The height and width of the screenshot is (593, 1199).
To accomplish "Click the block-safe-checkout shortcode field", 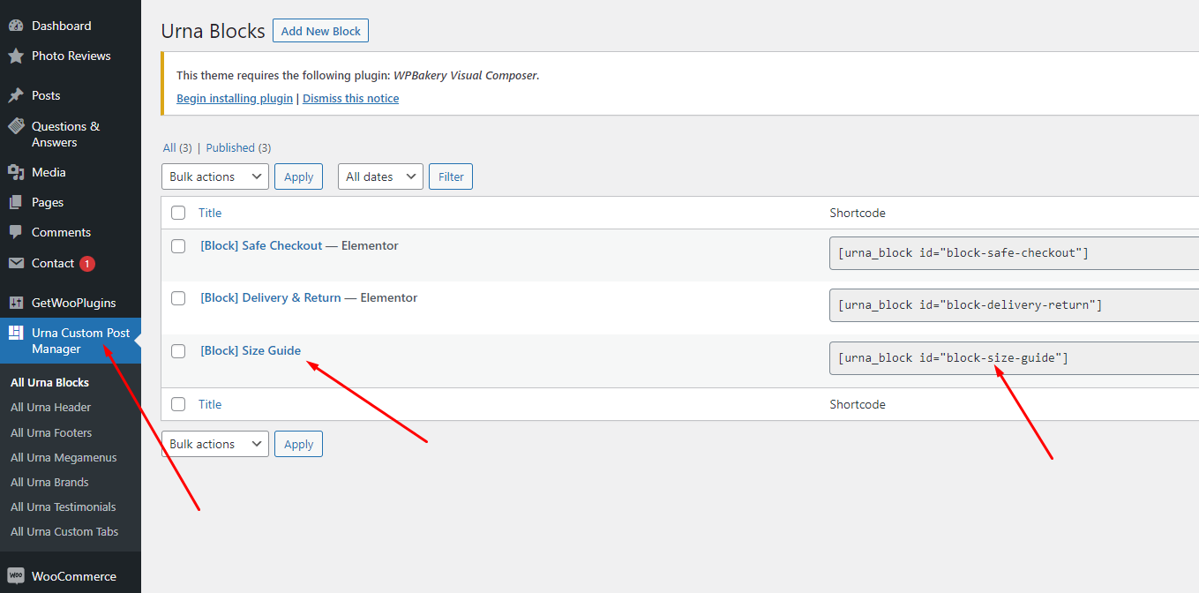I will coord(1014,253).
